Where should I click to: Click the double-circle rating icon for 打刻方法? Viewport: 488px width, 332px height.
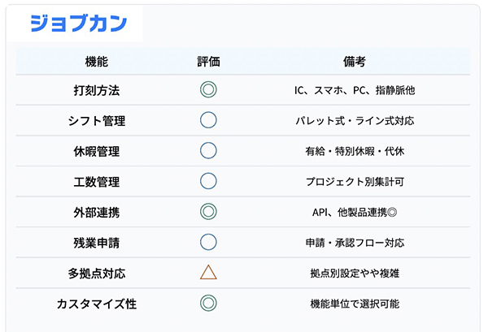tap(208, 89)
